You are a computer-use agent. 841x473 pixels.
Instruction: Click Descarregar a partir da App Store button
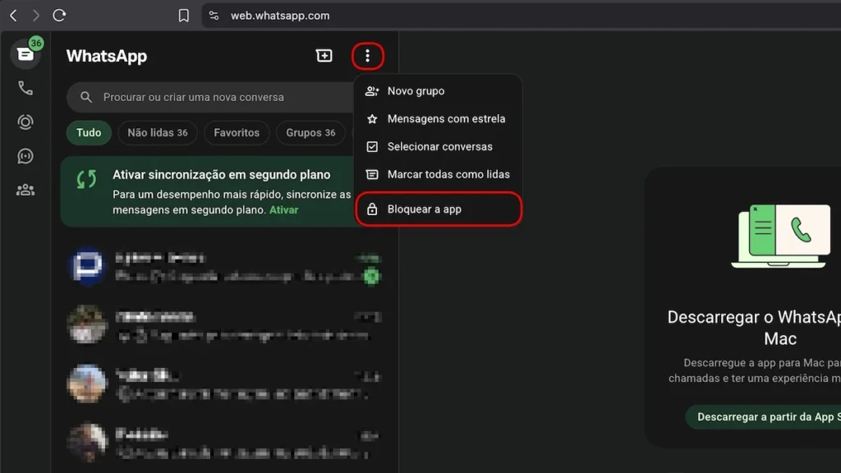click(763, 416)
